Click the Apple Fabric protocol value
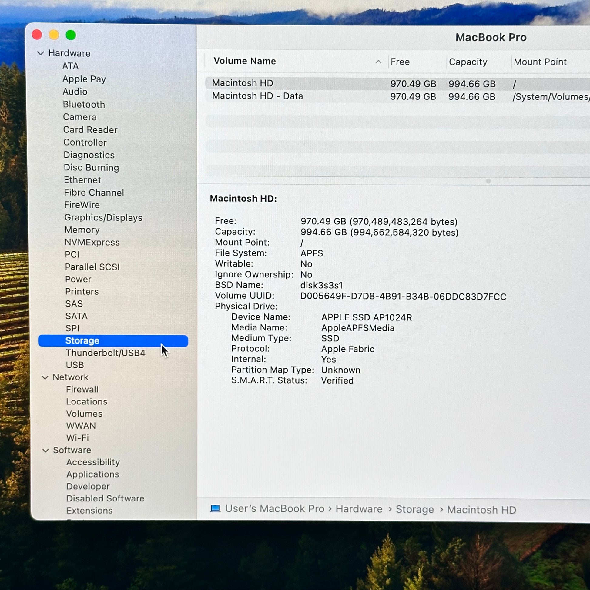This screenshot has height=590, width=590. pos(347,349)
